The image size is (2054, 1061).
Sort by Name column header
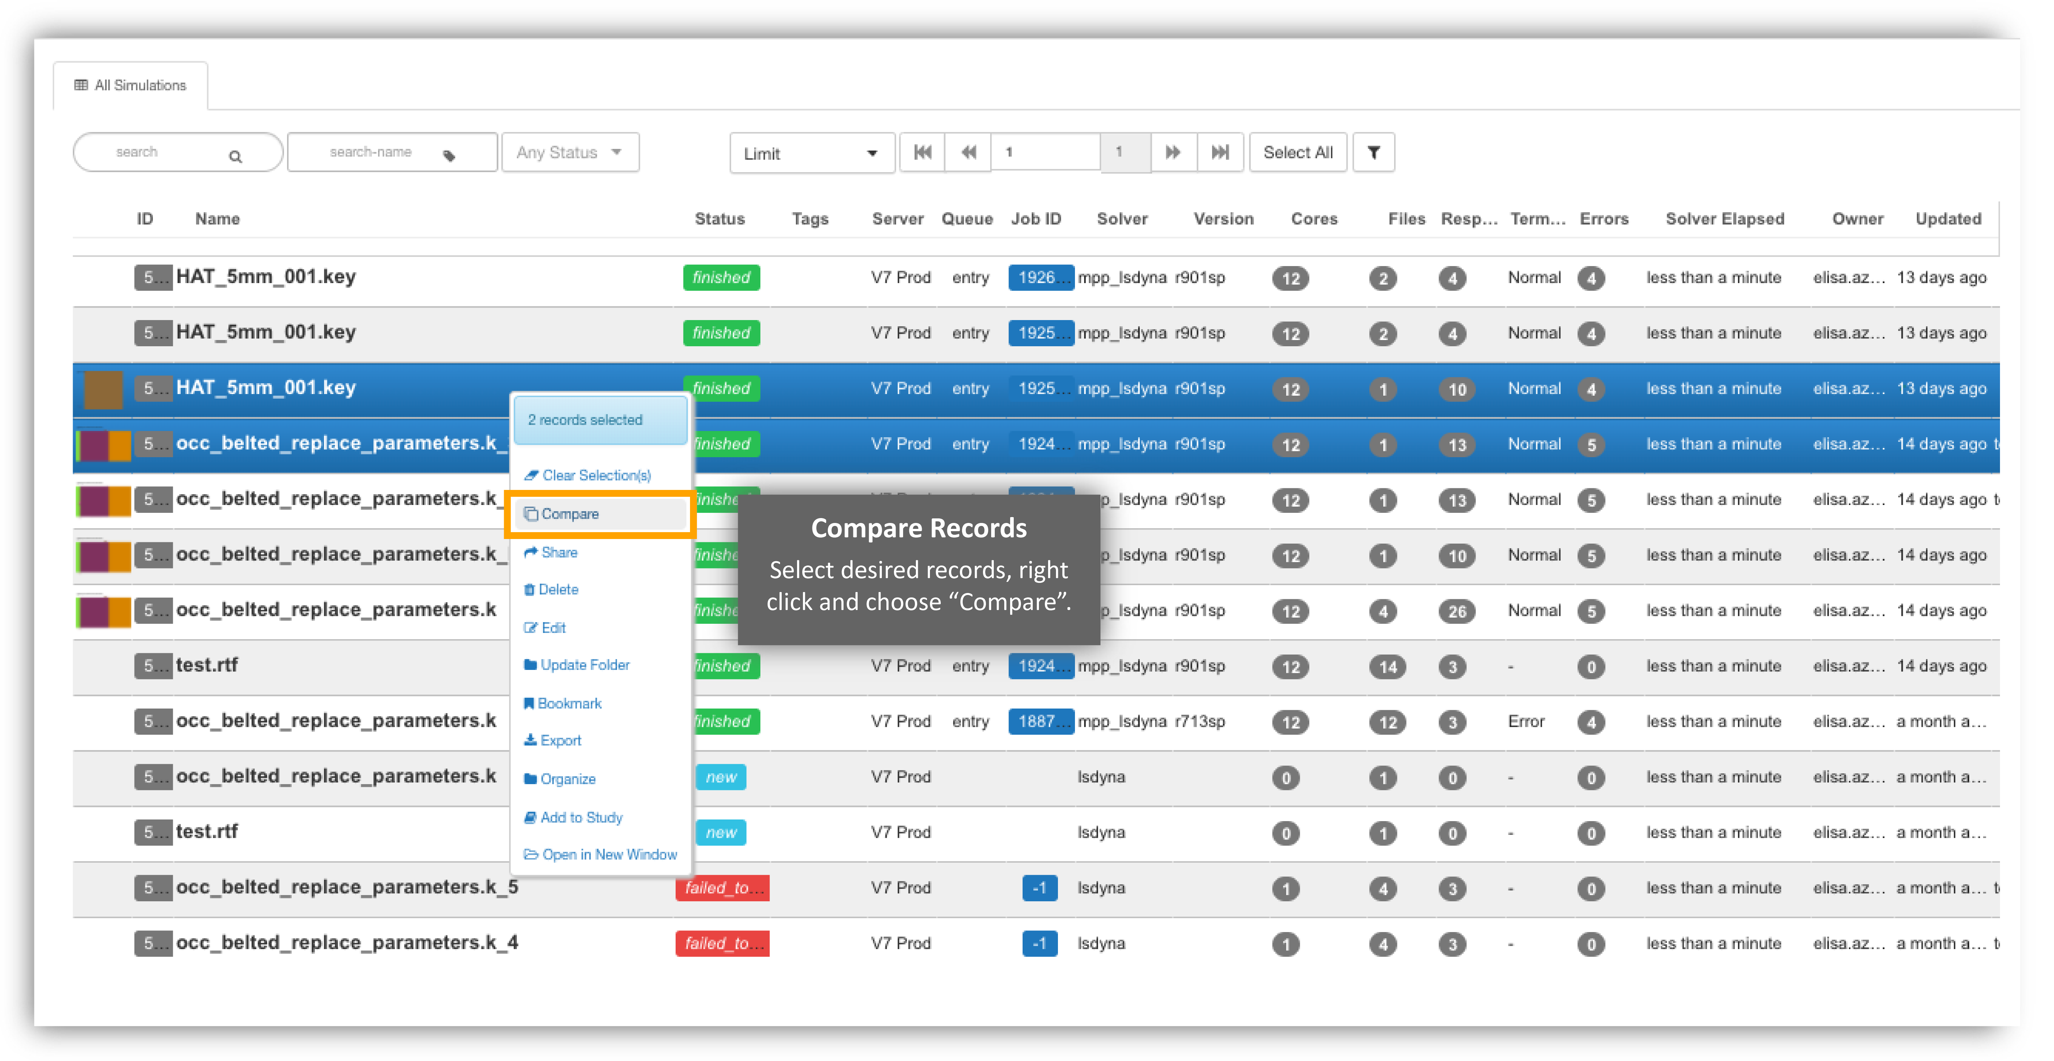click(x=217, y=219)
